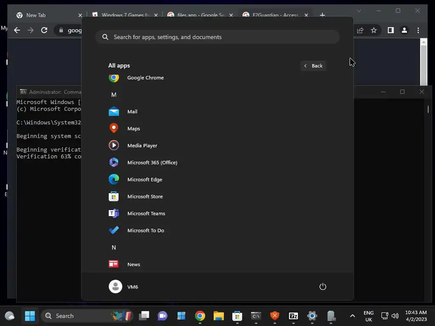Image resolution: width=435 pixels, height=326 pixels.
Task: Click the Command Prompt window title icon
Action: pyautogui.click(x=23, y=92)
